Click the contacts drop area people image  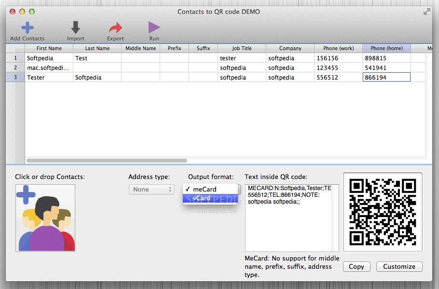[45, 218]
